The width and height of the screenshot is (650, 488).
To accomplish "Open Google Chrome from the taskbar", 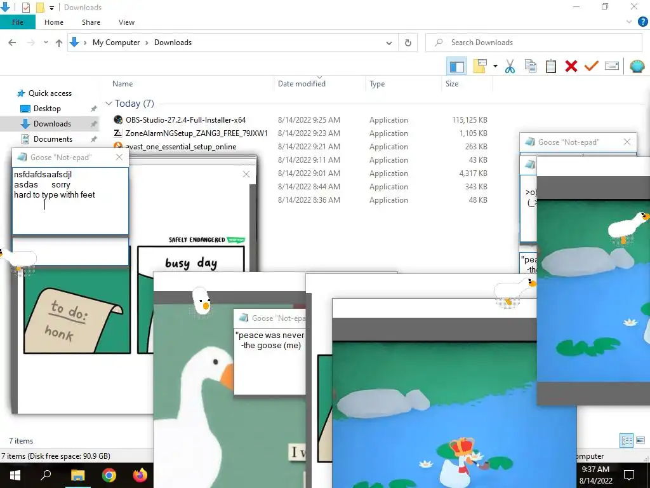I will click(109, 475).
